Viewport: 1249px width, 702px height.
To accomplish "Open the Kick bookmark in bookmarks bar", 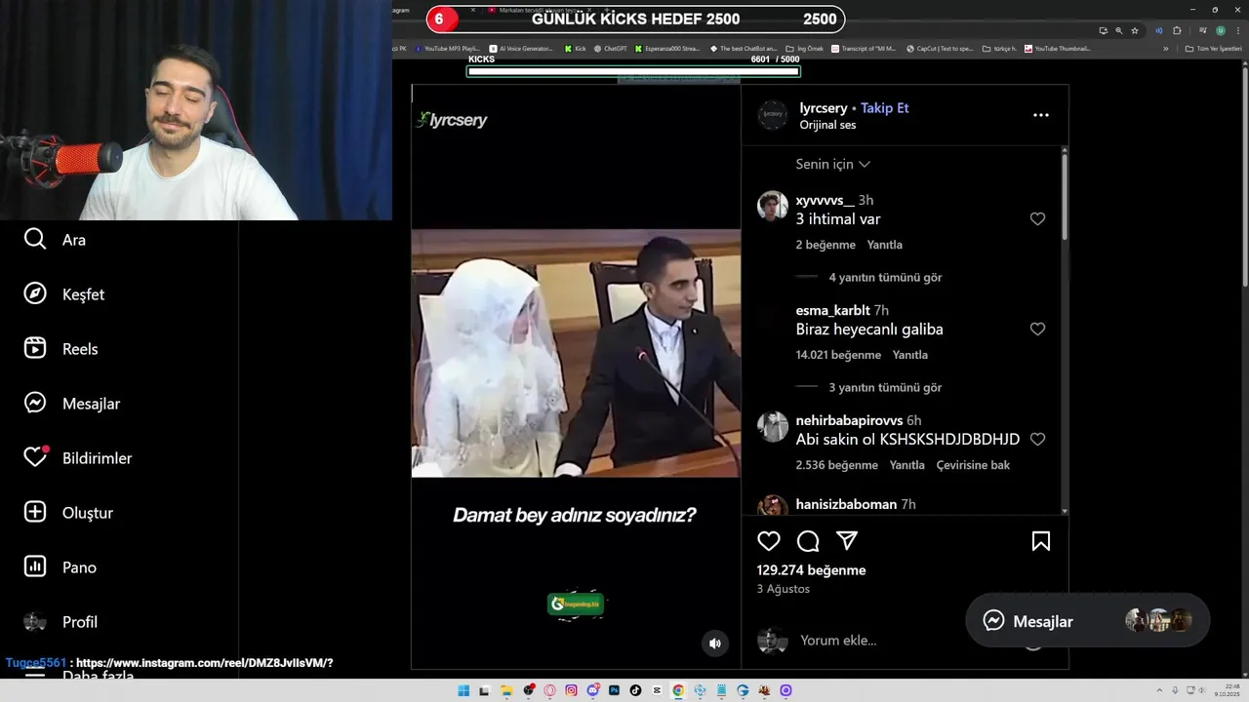I will (576, 48).
